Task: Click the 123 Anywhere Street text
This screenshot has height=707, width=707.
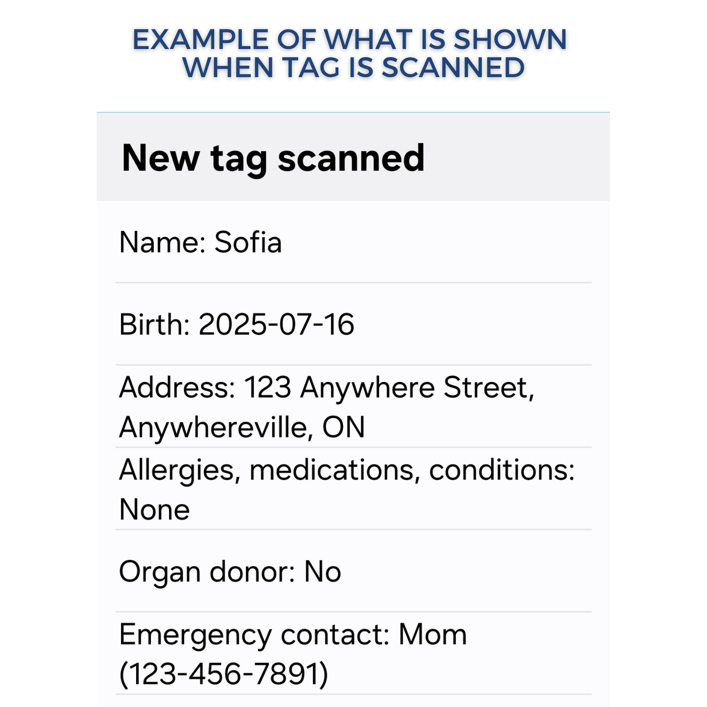Action: (389, 388)
